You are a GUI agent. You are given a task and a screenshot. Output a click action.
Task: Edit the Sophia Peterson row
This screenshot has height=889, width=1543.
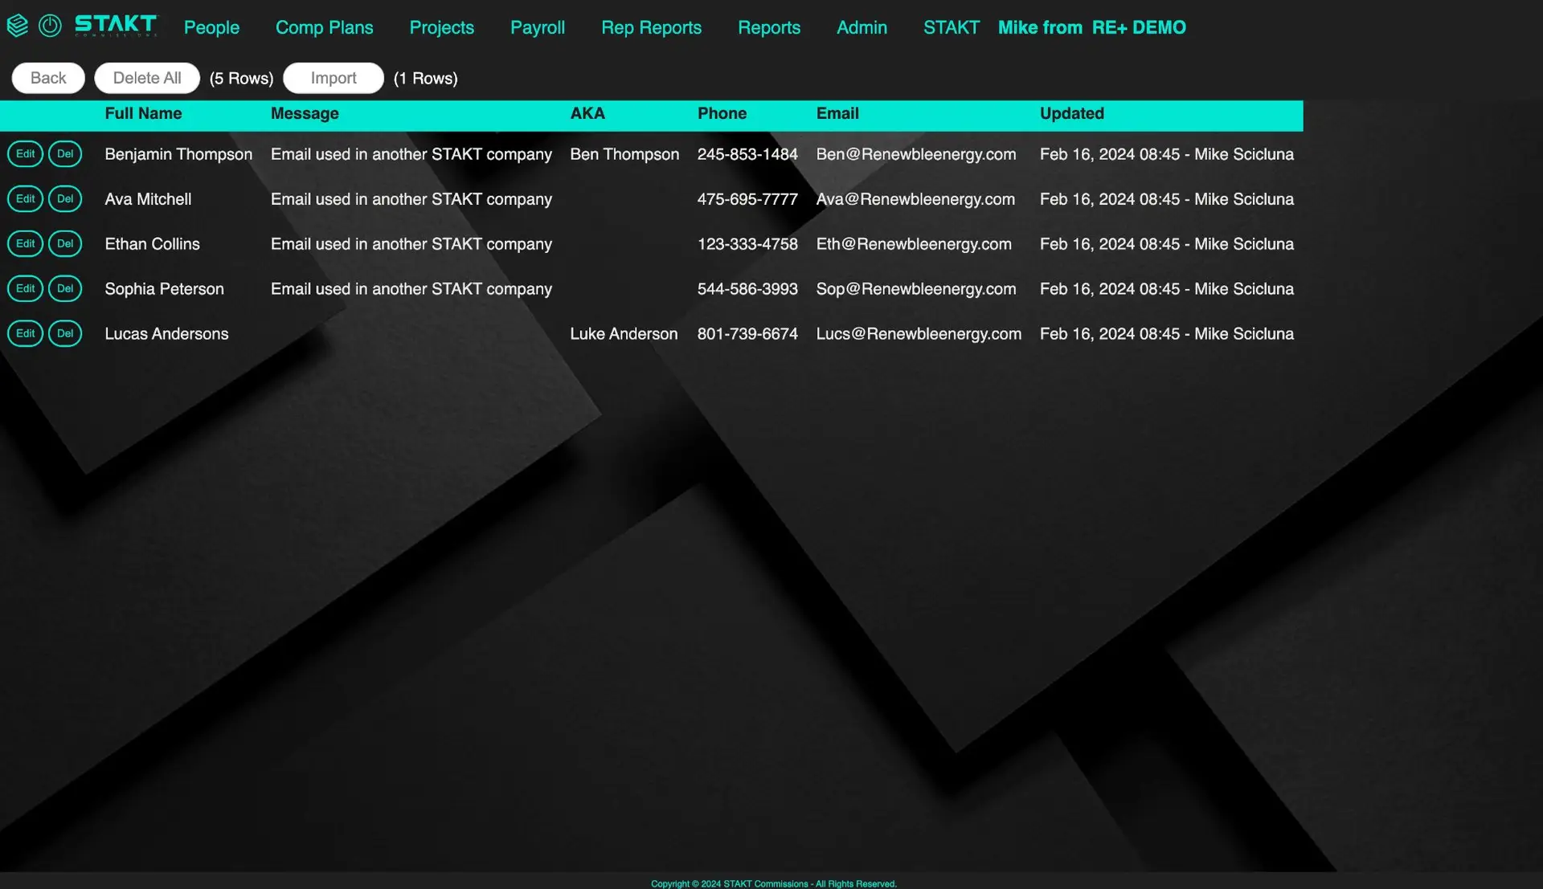(x=25, y=288)
